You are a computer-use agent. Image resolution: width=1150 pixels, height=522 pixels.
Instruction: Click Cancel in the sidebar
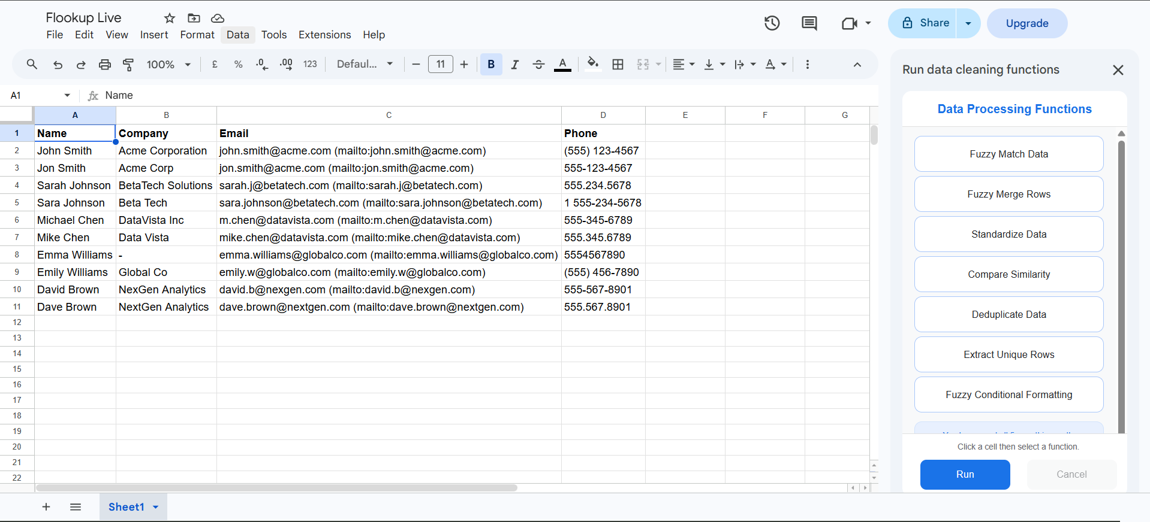point(1071,474)
